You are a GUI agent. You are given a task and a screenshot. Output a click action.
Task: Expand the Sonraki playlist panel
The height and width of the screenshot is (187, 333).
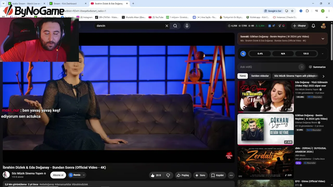(x=323, y=39)
